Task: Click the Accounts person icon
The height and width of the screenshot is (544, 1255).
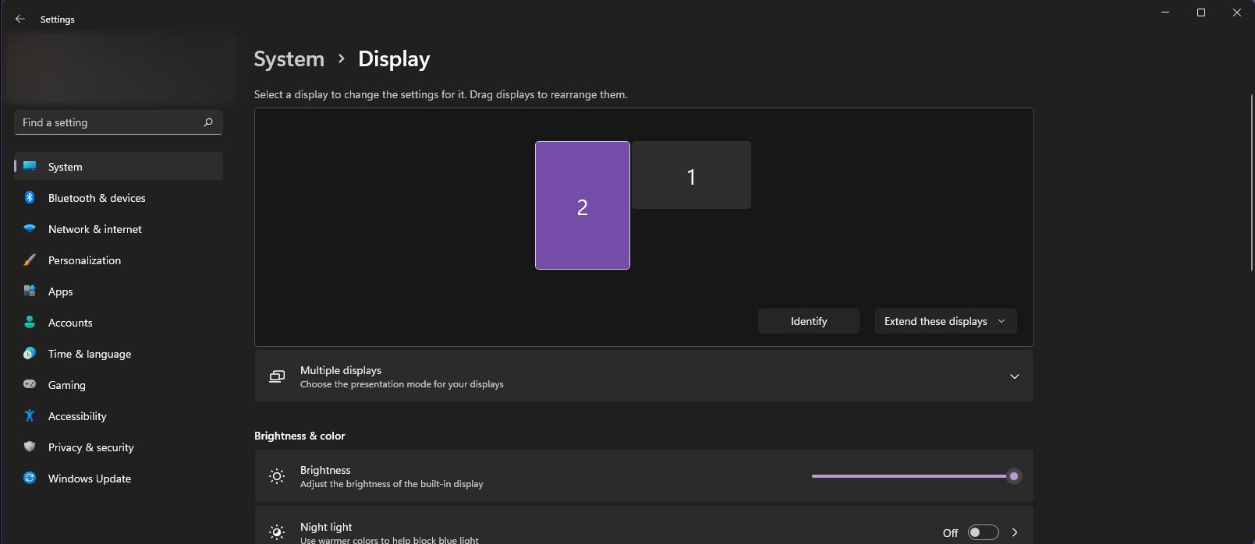Action: coord(30,323)
